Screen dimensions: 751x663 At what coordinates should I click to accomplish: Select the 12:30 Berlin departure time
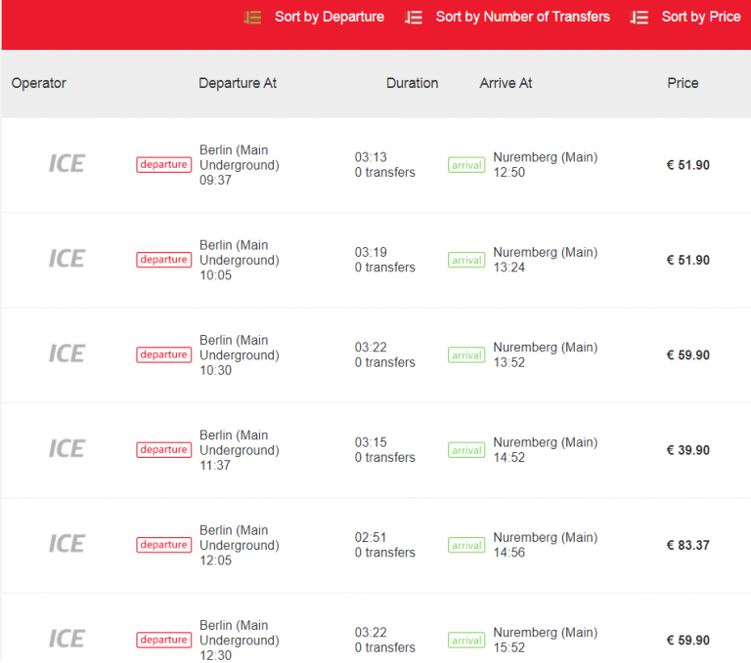coord(215,656)
